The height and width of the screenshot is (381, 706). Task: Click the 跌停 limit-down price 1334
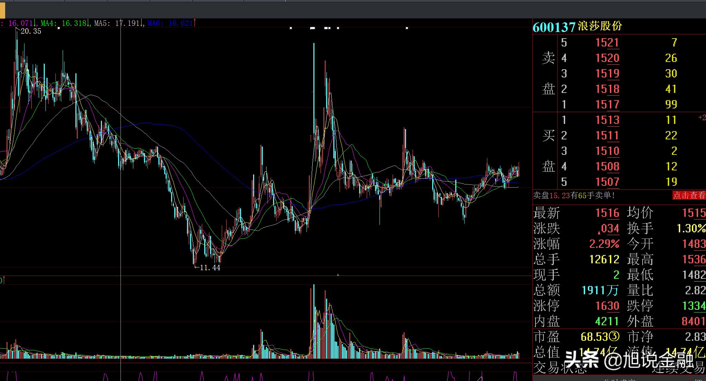coord(694,306)
